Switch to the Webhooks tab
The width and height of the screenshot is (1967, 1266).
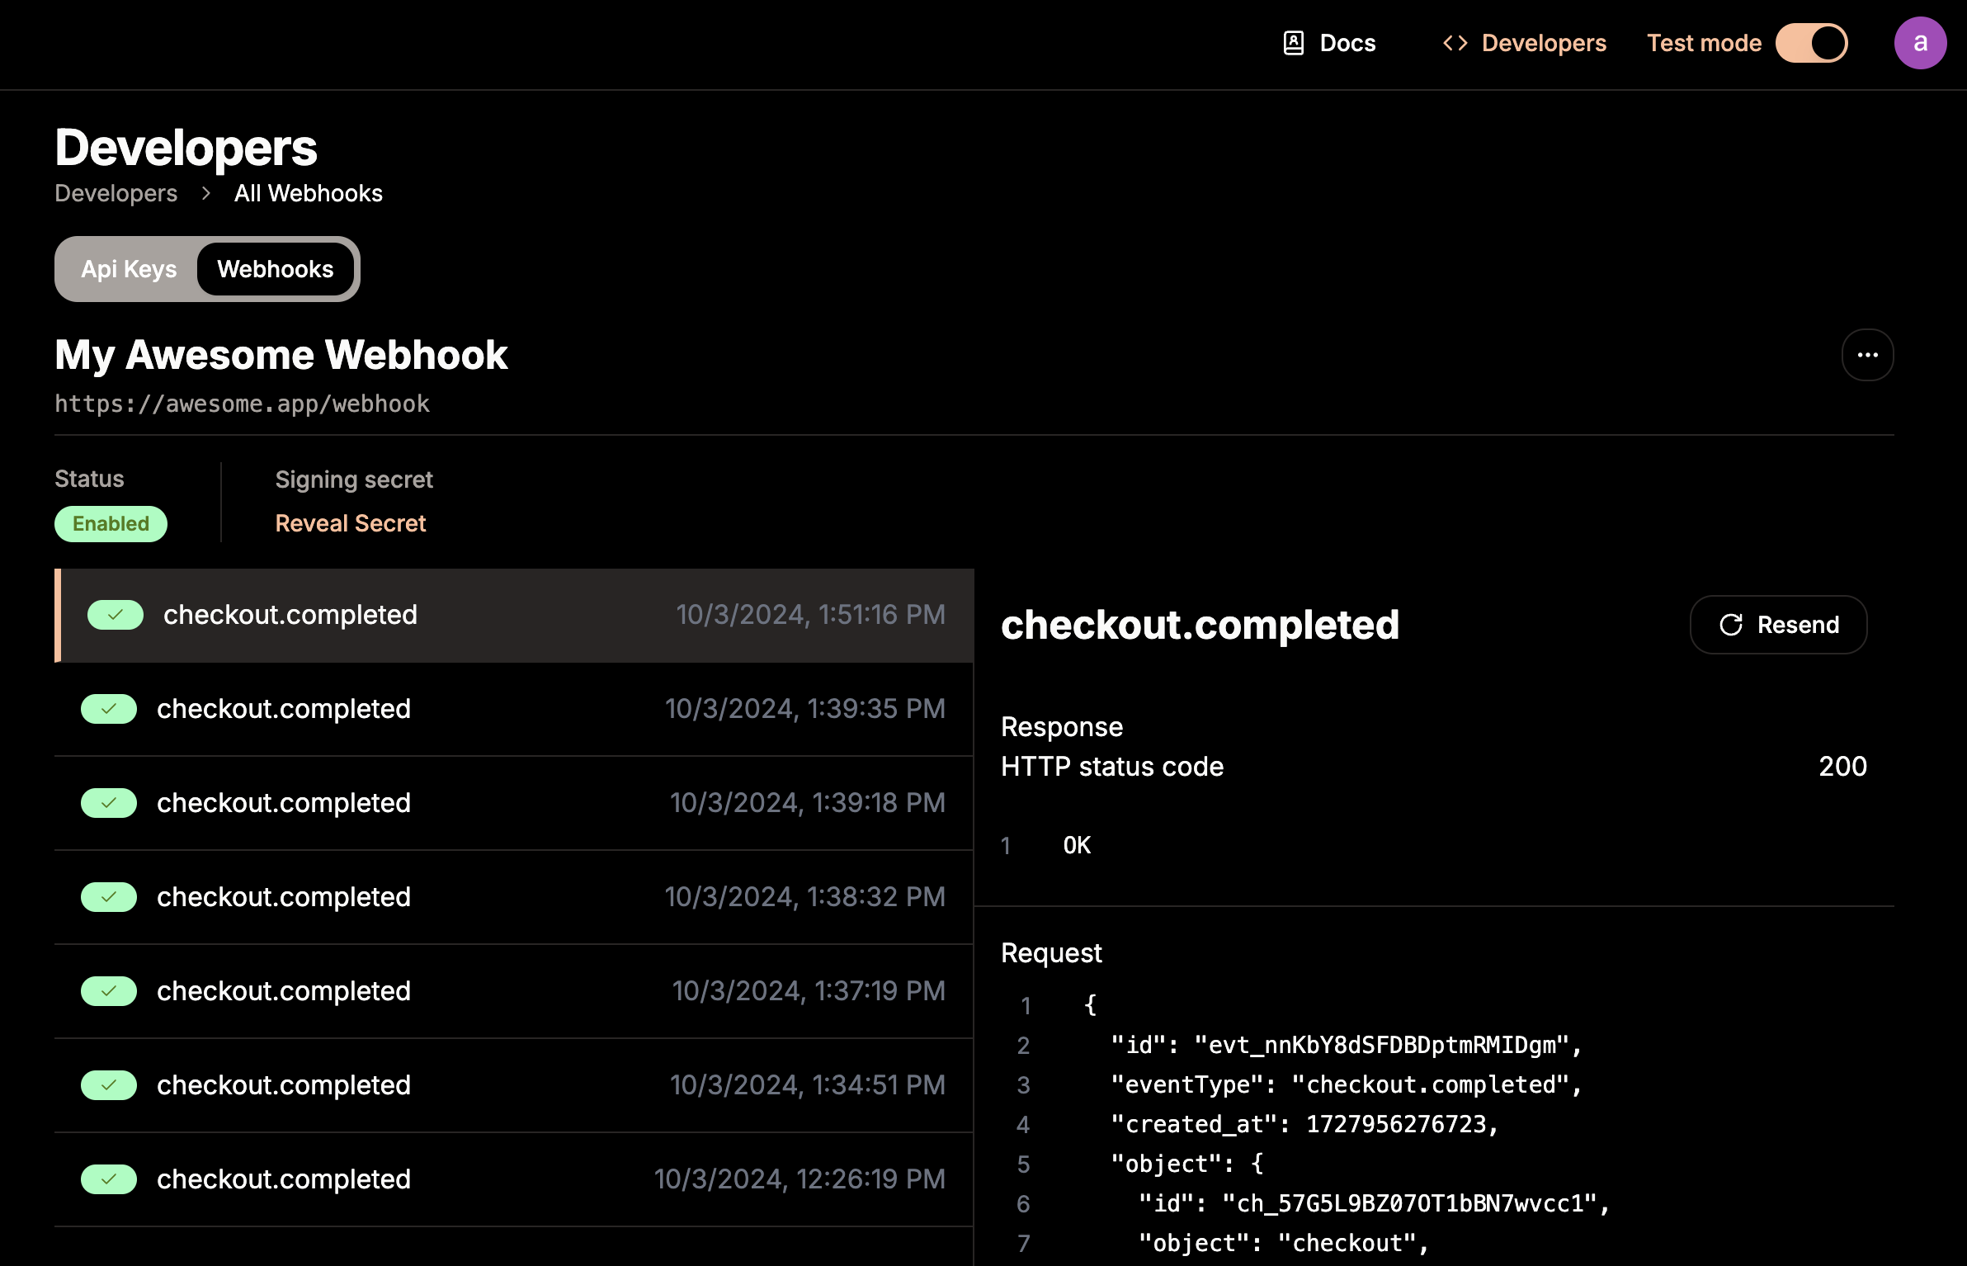coord(276,269)
